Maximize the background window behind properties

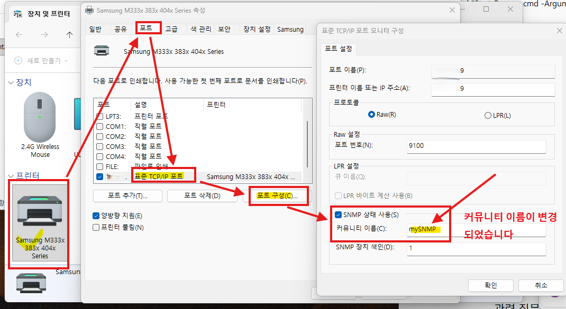486,9
